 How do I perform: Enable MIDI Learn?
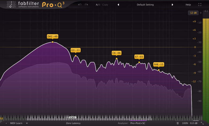16,123
